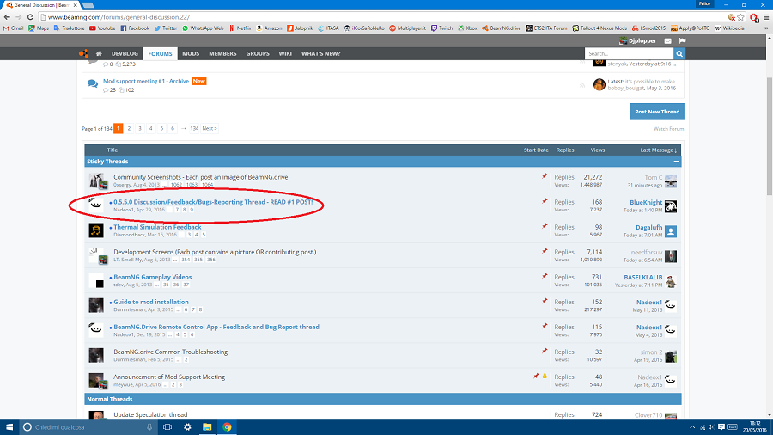
Task: Click in the forum Search field
Action: [629, 54]
